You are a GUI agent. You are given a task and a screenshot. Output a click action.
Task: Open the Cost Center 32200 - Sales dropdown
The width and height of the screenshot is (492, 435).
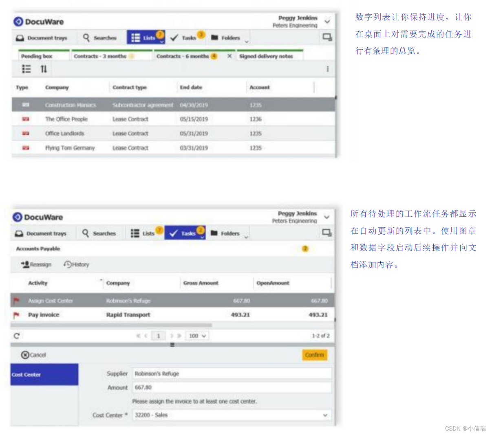(232, 415)
